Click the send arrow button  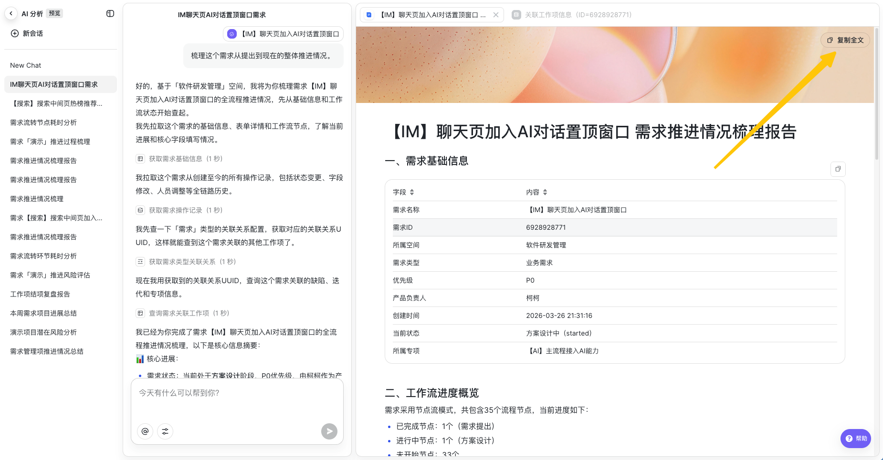point(329,431)
